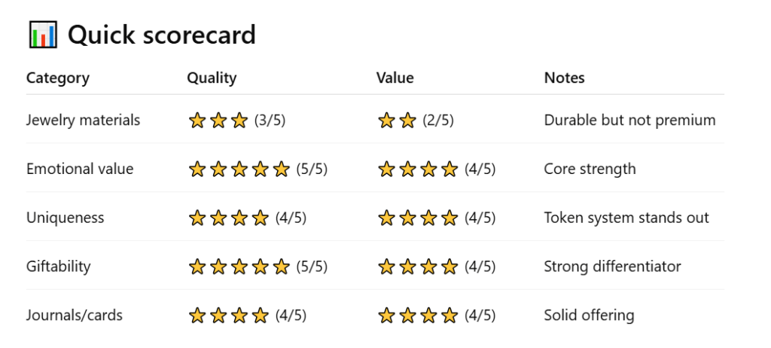Click the Jewelry materials Quality star rating
This screenshot has width=771, height=348.
tap(218, 121)
